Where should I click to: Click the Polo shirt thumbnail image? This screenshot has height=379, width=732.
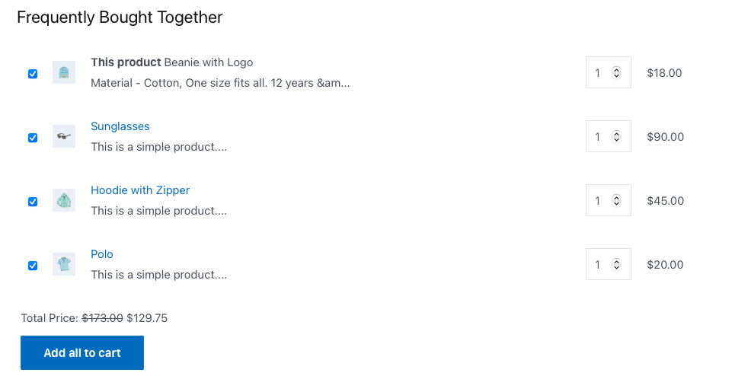coord(64,264)
